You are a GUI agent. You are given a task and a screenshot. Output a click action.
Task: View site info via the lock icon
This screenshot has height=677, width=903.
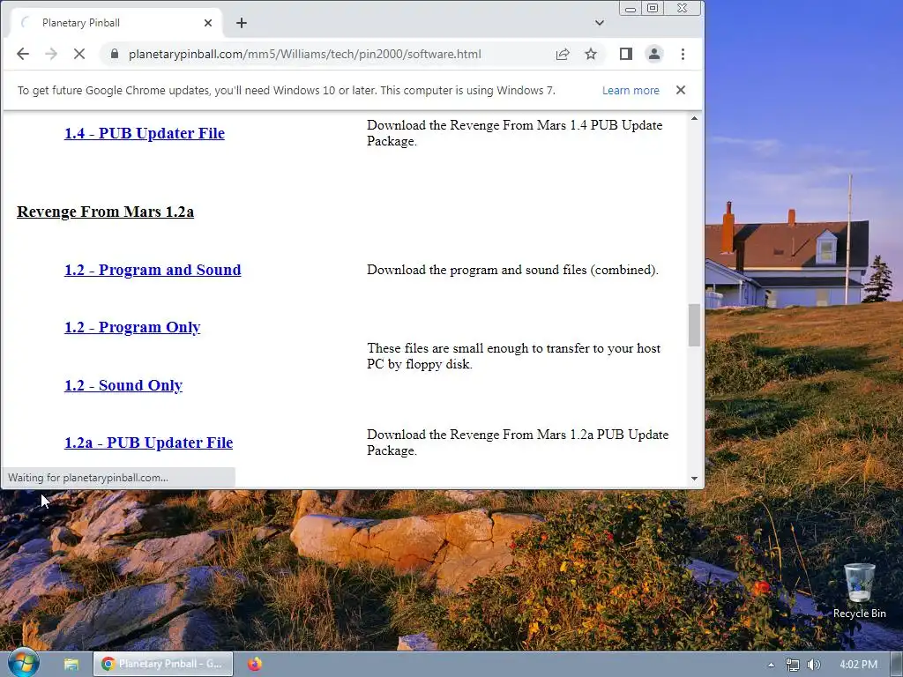pyautogui.click(x=115, y=54)
